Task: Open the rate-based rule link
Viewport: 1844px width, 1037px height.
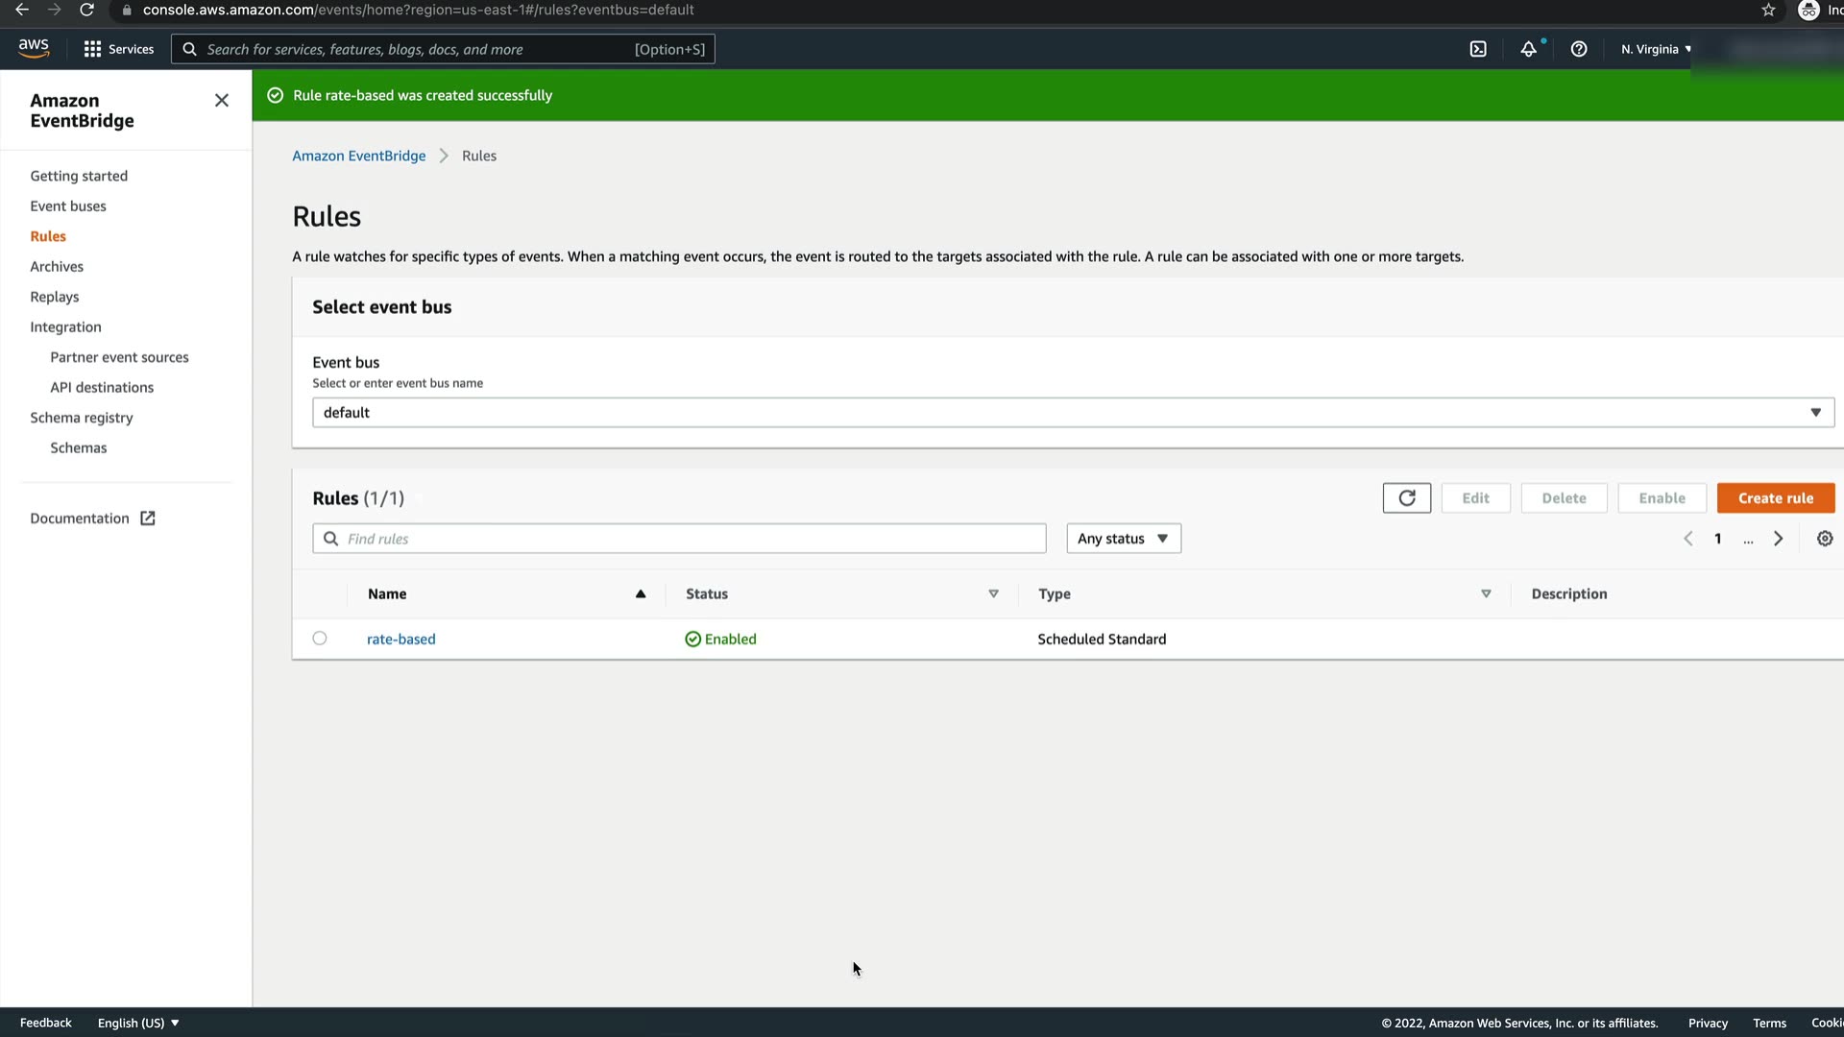Action: pyautogui.click(x=401, y=639)
